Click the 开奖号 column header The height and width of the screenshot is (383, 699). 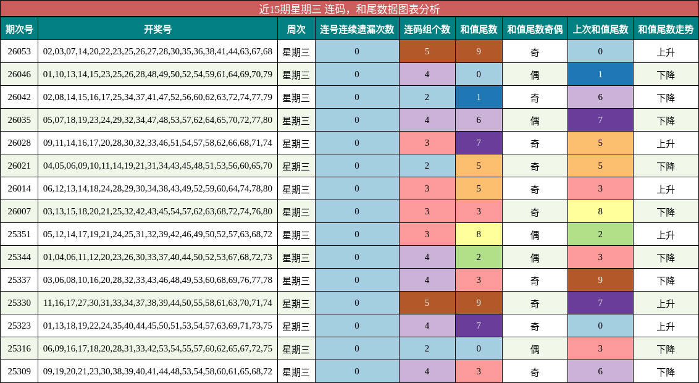157,28
